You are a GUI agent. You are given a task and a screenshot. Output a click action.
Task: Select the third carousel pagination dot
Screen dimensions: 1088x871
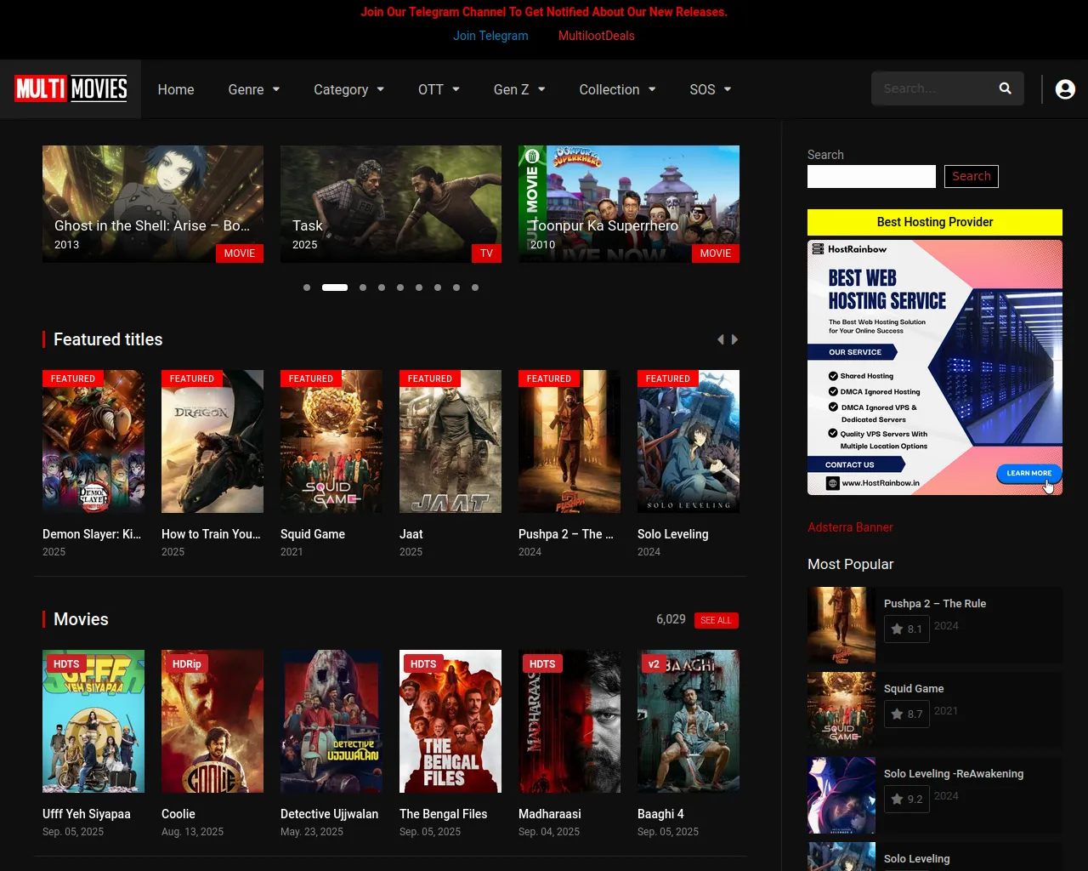click(x=363, y=287)
